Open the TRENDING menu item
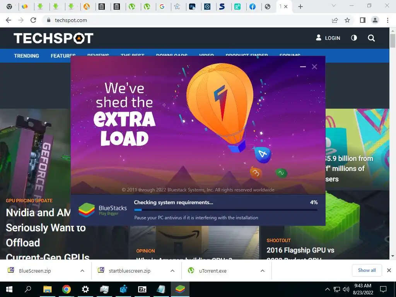Screen dimensions: 396x297 point(27,56)
